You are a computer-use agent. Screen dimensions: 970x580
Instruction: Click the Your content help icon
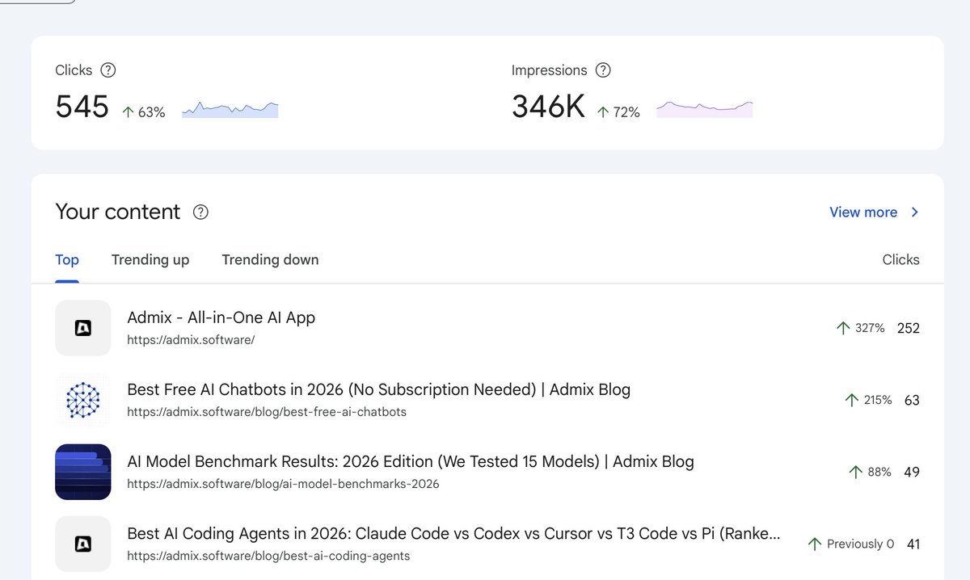pyautogui.click(x=200, y=212)
